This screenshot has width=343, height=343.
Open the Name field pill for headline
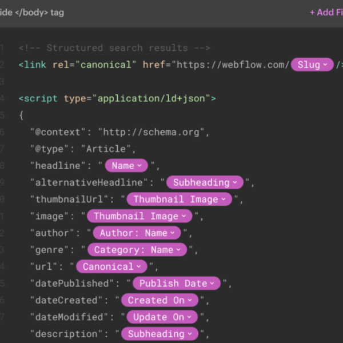[x=126, y=166]
